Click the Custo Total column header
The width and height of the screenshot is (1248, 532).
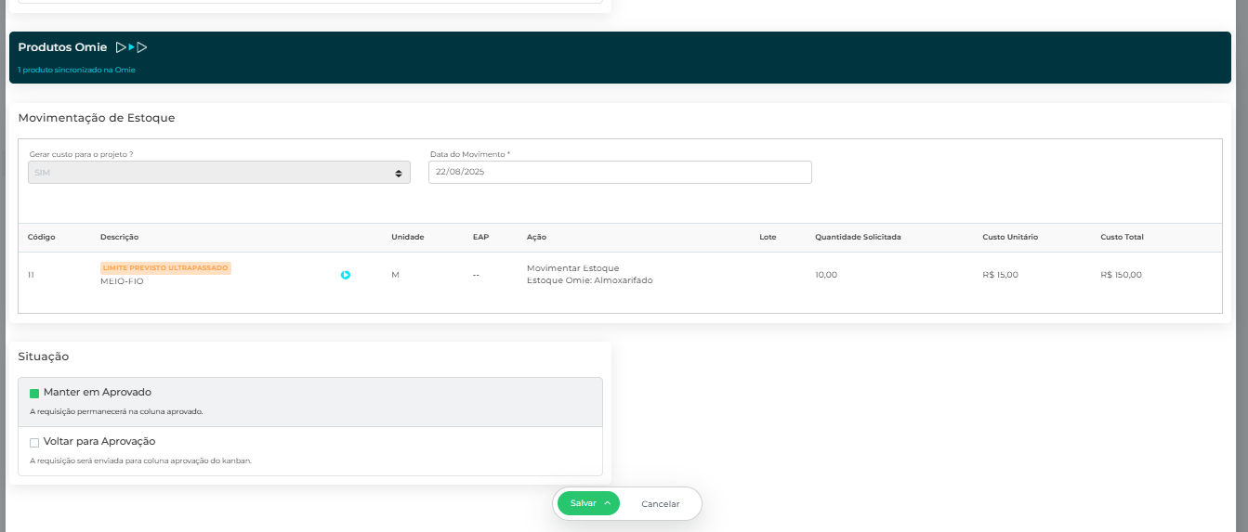[x=1122, y=237]
